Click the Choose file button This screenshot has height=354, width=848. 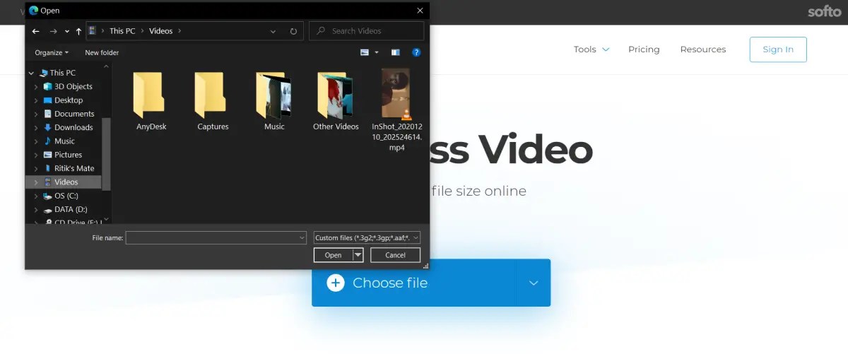pyautogui.click(x=414, y=283)
